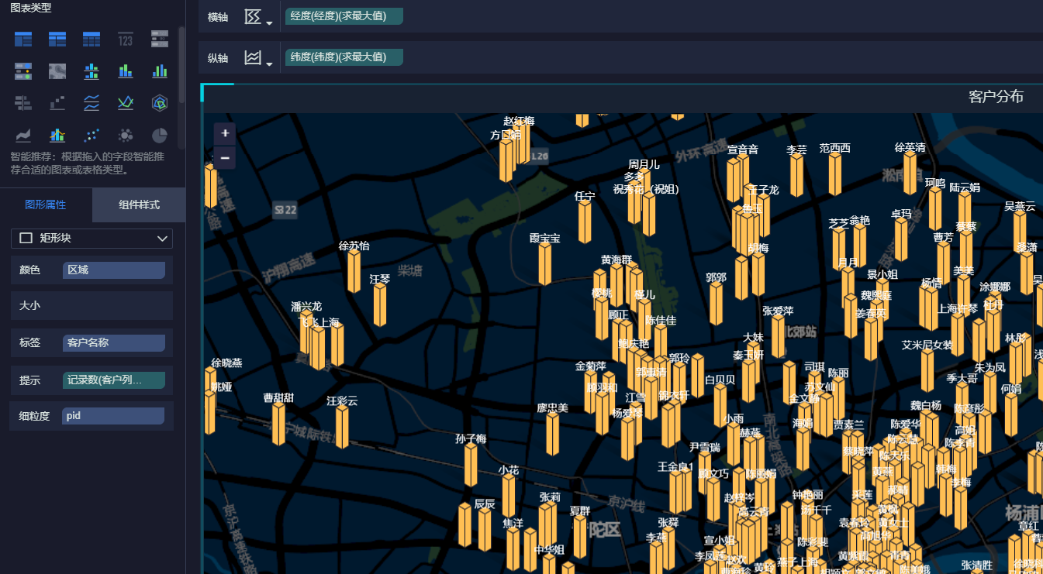1043x574 pixels.
Task: Select the stacked column chart type
Action: click(126, 71)
